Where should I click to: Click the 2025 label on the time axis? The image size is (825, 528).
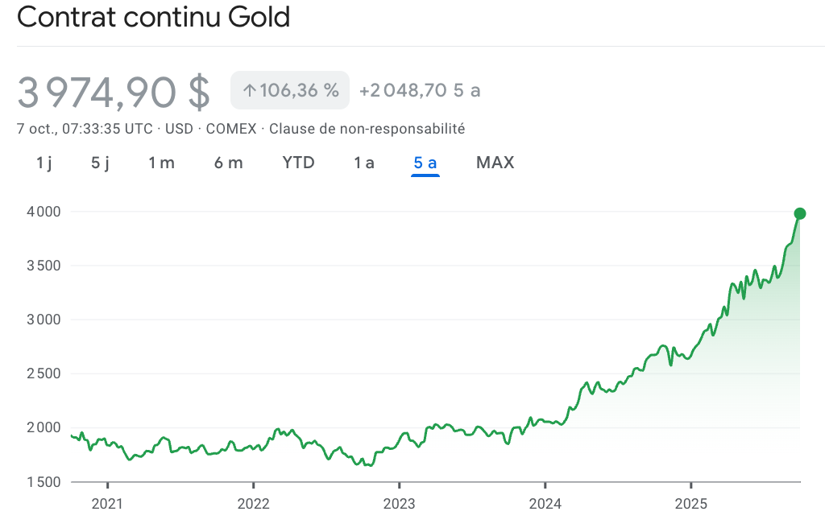(x=690, y=505)
